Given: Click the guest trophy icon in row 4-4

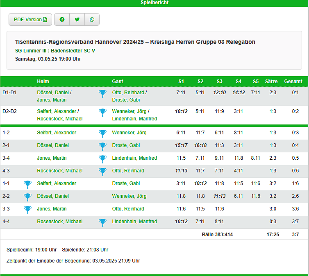Looking at the screenshot, I should (102, 222).
